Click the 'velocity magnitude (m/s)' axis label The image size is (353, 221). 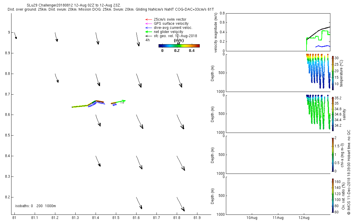click(216, 32)
